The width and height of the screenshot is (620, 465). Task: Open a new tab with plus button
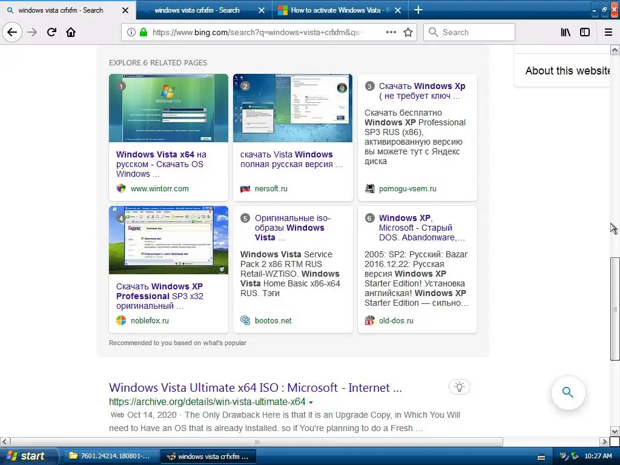coord(418,10)
